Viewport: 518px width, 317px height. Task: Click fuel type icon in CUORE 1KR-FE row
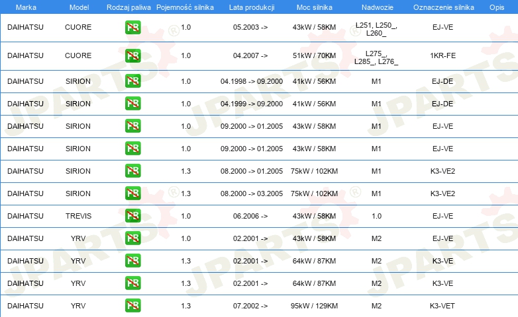(x=132, y=55)
